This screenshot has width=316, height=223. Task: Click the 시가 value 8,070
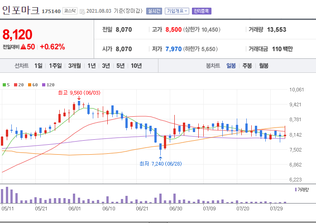point(124,49)
